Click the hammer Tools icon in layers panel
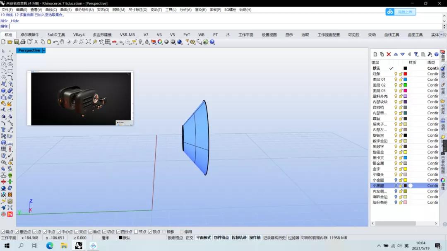The image size is (447, 251). pyautogui.click(x=430, y=54)
